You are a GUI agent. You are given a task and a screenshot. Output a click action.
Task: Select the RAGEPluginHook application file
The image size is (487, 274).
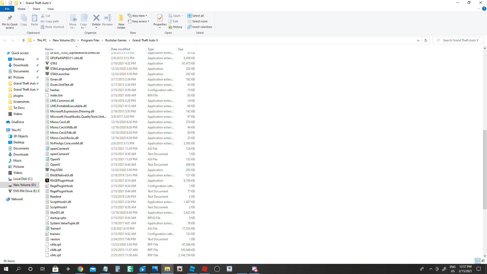tap(62, 181)
